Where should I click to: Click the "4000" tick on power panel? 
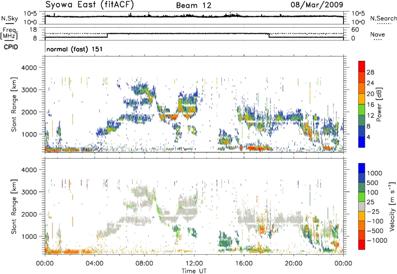[29, 68]
